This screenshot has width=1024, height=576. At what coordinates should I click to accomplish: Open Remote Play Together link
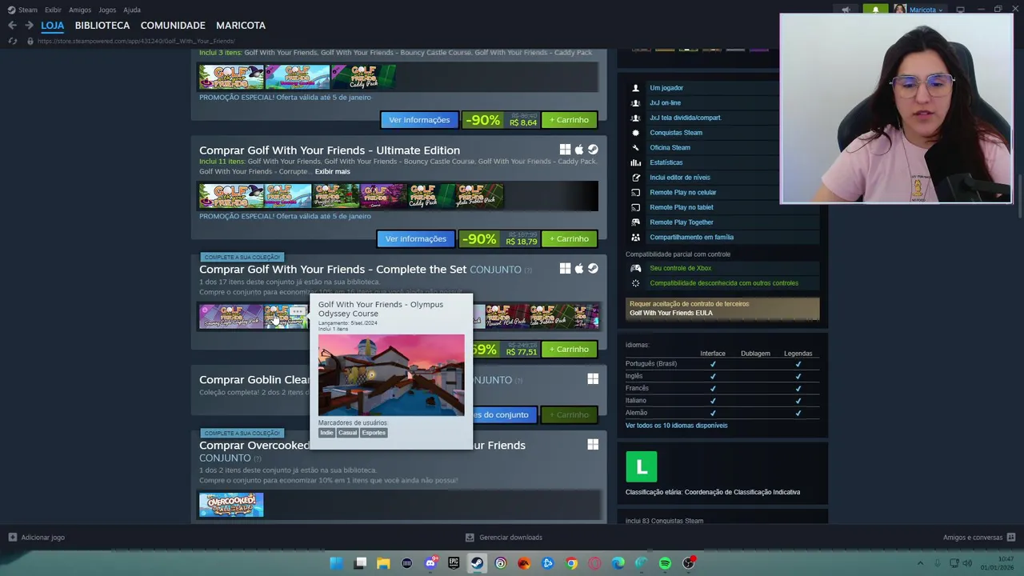pos(682,222)
